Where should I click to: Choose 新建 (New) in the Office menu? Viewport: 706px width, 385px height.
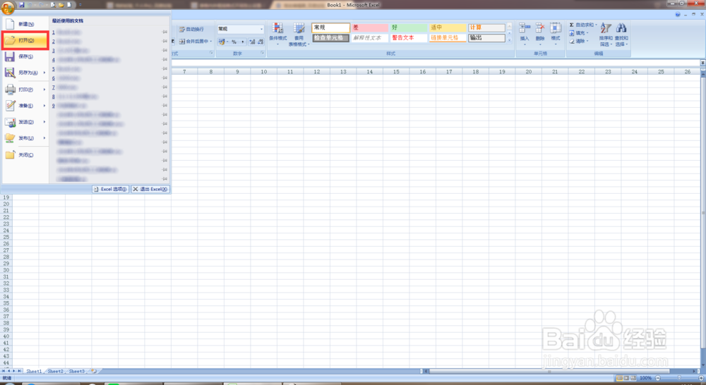click(x=25, y=24)
